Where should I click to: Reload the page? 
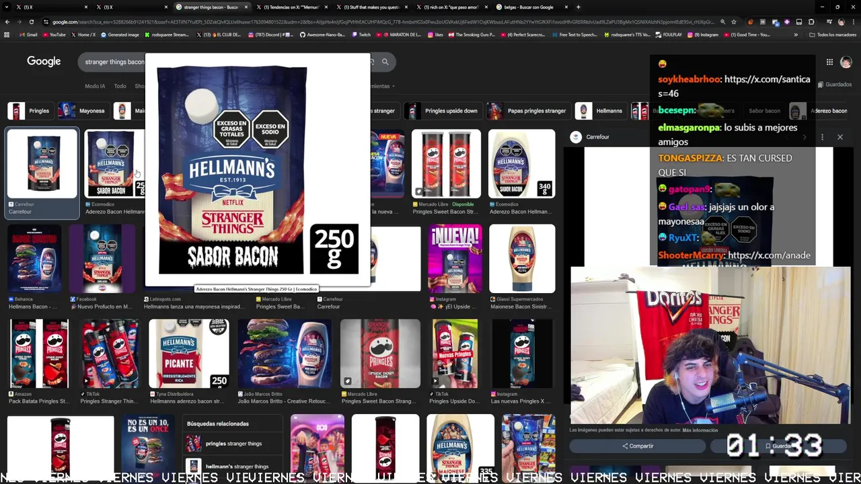31,22
